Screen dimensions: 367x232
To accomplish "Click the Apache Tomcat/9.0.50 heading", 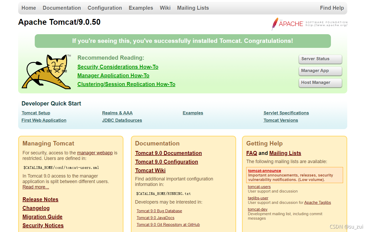I will click(x=59, y=22).
